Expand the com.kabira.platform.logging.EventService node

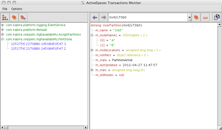[2, 25]
